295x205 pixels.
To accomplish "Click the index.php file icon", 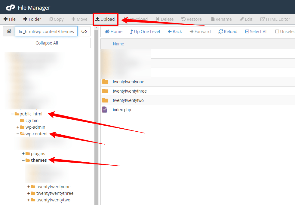I will [105, 110].
